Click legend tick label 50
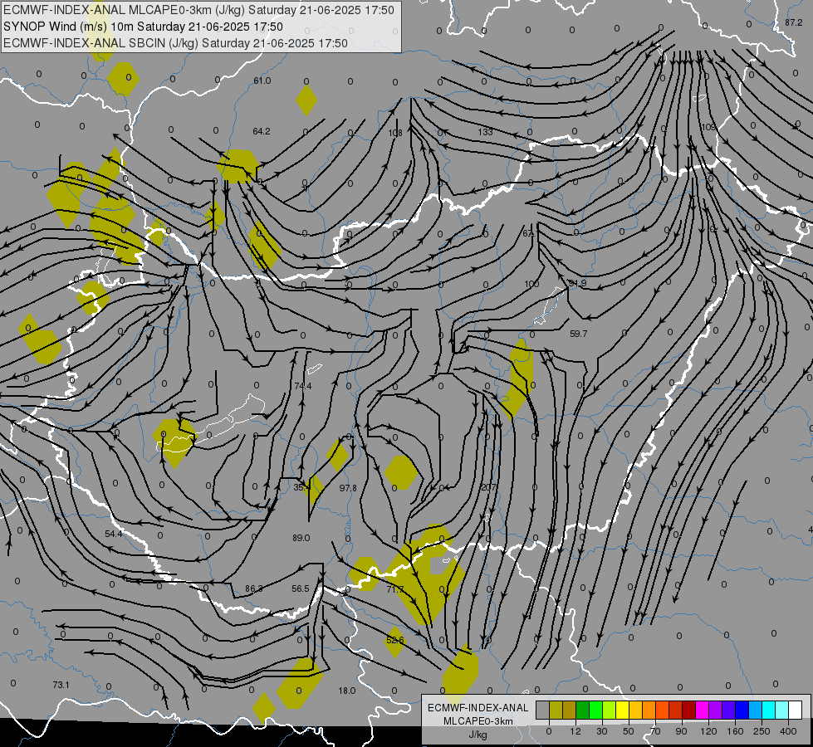This screenshot has width=813, height=747. click(629, 731)
